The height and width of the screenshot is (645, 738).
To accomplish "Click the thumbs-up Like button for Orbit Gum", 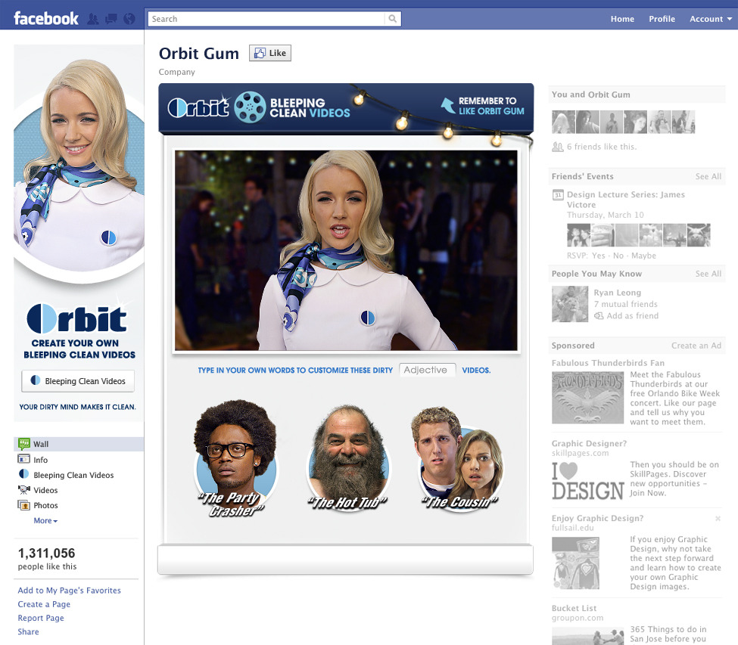I will pyautogui.click(x=270, y=53).
